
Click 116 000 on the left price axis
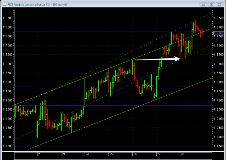pos(8,64)
